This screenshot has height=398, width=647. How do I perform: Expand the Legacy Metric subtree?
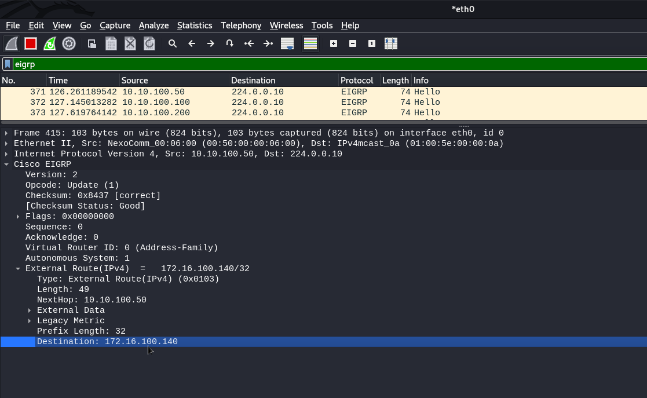(30, 321)
